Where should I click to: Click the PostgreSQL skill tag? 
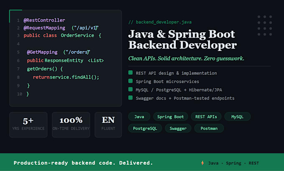(x=145, y=128)
